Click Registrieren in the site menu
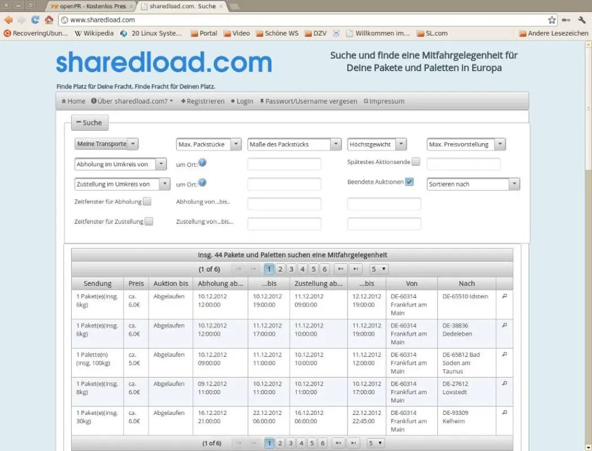 pyautogui.click(x=203, y=101)
